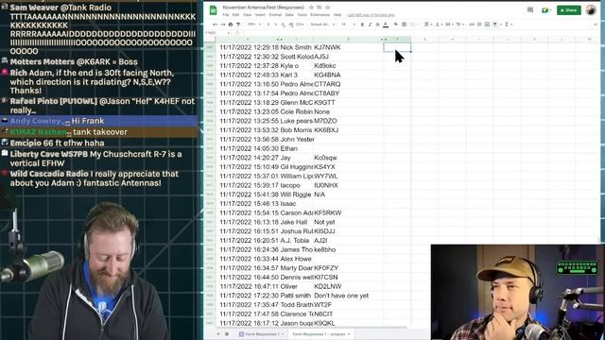The width and height of the screenshot is (605, 340).
Task: Open the Help menu
Action: pyautogui.click(x=337, y=15)
